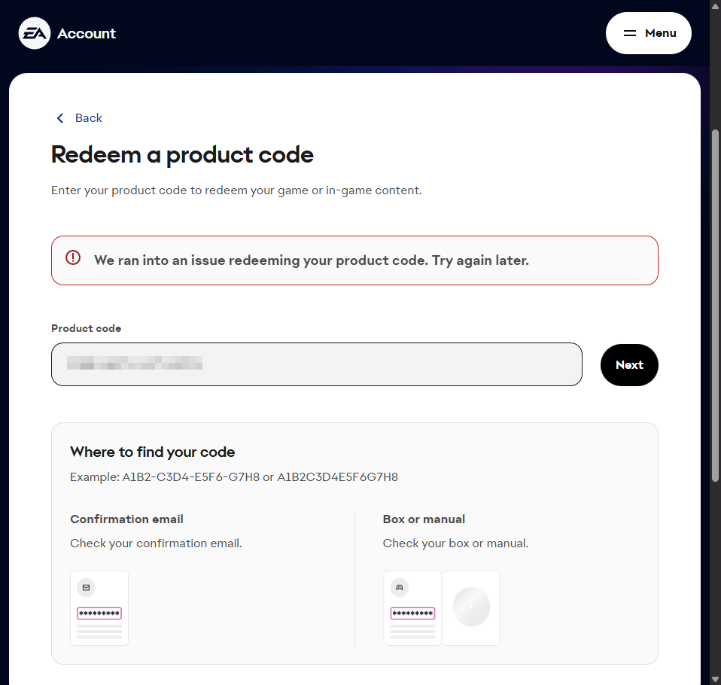Click the game disc illustration
Viewport: 721px width, 685px height.
pyautogui.click(x=471, y=607)
